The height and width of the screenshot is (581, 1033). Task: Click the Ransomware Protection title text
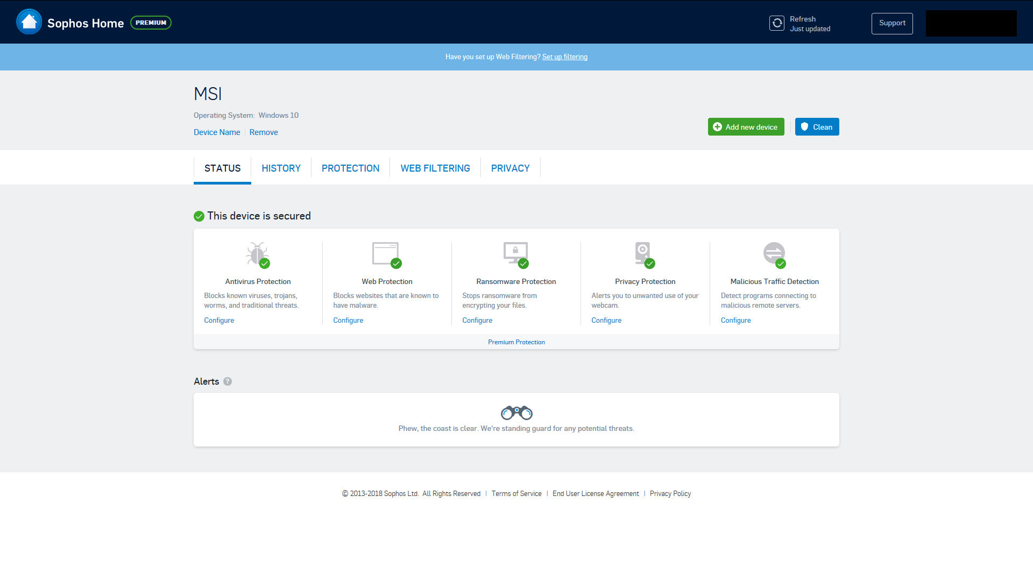coord(516,281)
